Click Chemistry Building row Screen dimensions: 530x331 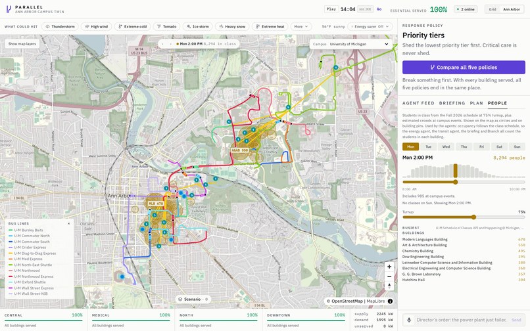(464, 251)
